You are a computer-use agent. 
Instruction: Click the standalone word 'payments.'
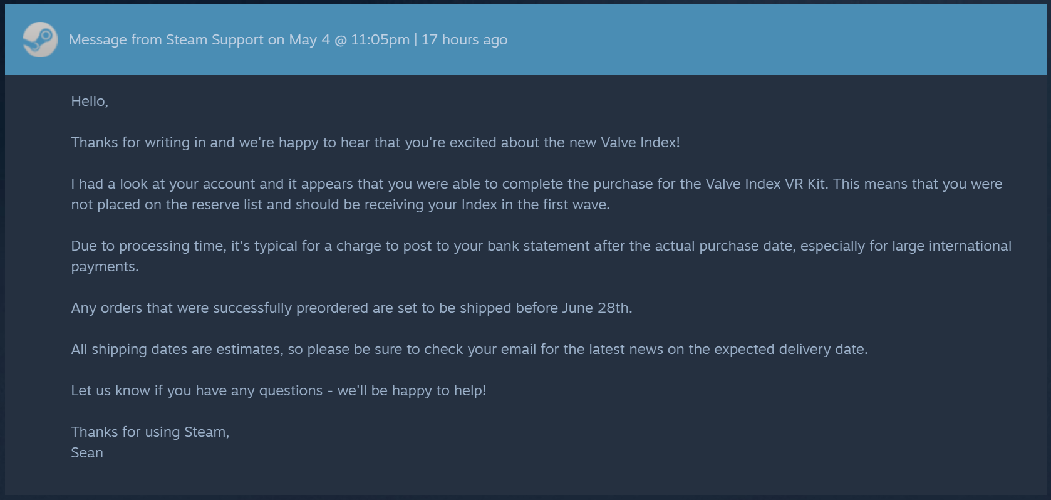pos(105,266)
